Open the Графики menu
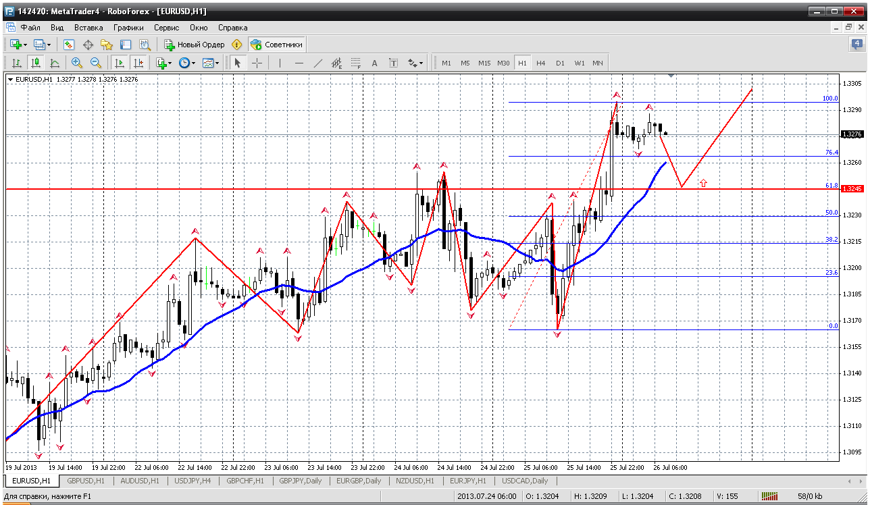Viewport: 870px width, 505px height. tap(128, 28)
